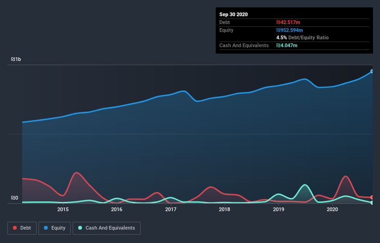Click the blue Equity endpoint marker
Image resolution: width=380 pixels, height=243 pixels.
pos(372,71)
